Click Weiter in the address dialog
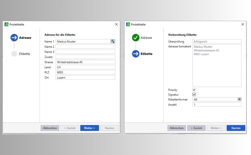Screen dimensions: 251x155 [89, 128]
